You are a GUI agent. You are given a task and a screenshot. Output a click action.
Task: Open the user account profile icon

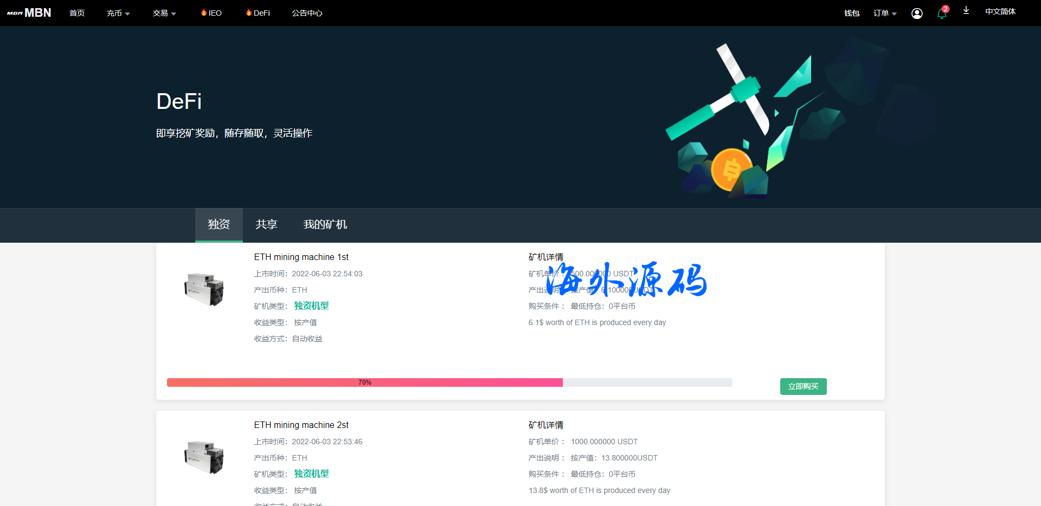917,14
